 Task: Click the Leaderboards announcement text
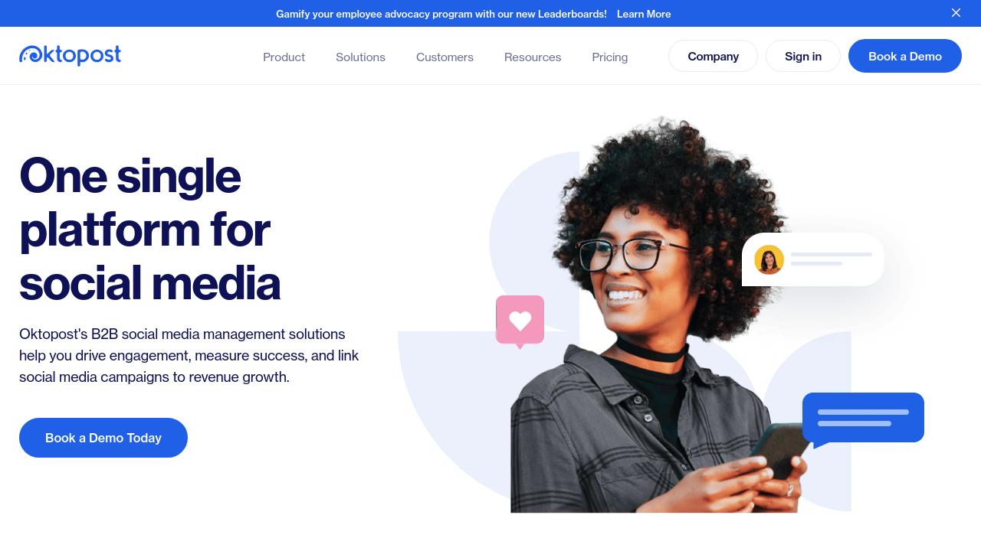[x=441, y=14]
